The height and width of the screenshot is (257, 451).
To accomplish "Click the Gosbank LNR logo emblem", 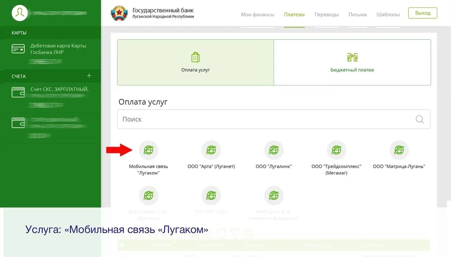I will 119,13.
